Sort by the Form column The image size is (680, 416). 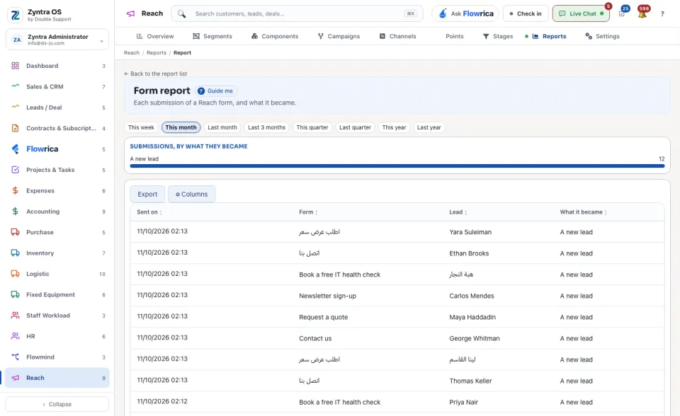tap(308, 212)
